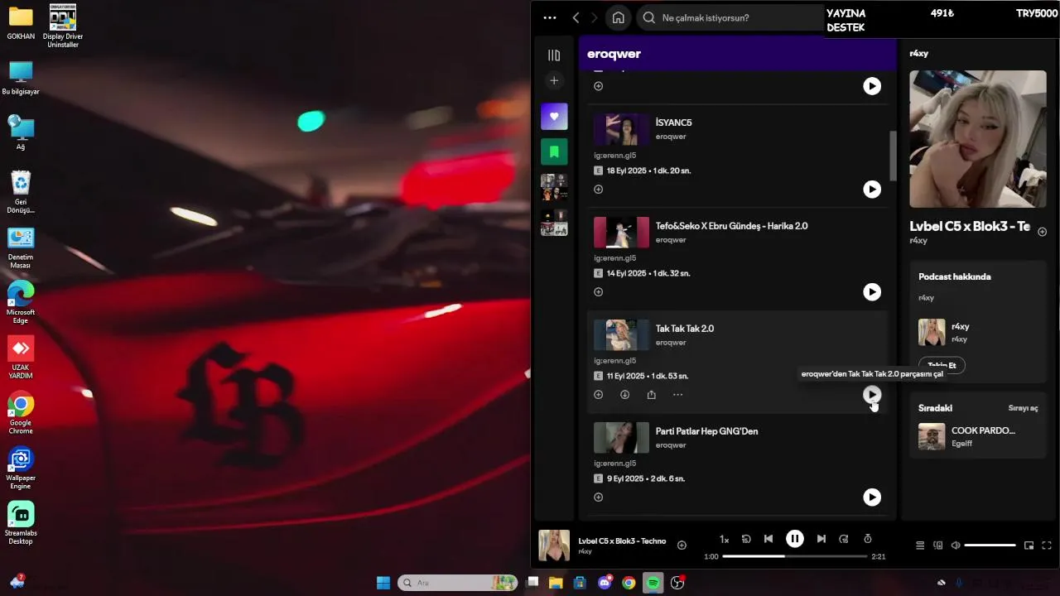Share Tak Tak Tak 2.0 episode
The width and height of the screenshot is (1060, 596).
click(652, 395)
